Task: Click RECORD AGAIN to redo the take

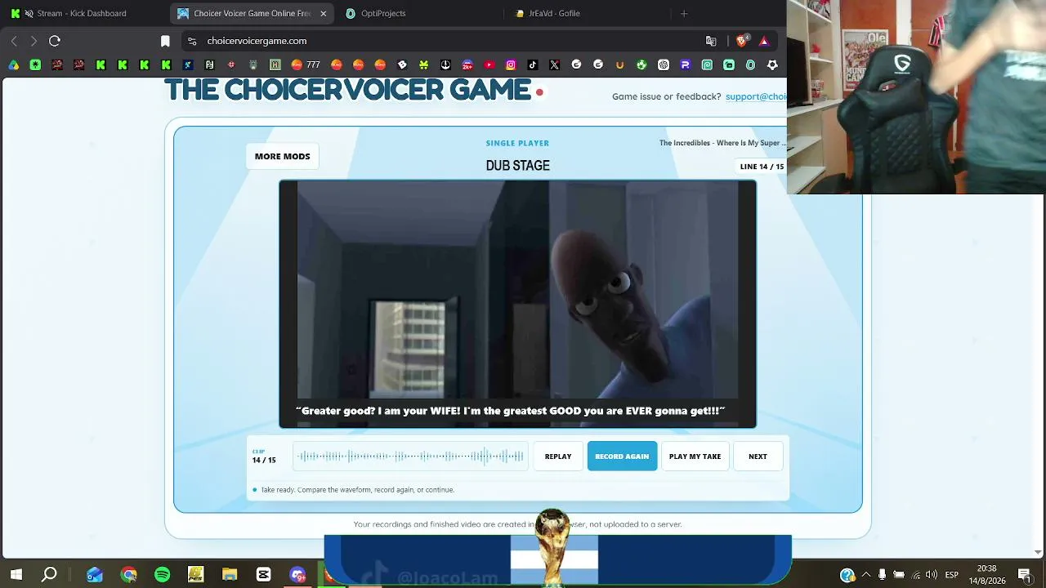Action: [622, 457]
